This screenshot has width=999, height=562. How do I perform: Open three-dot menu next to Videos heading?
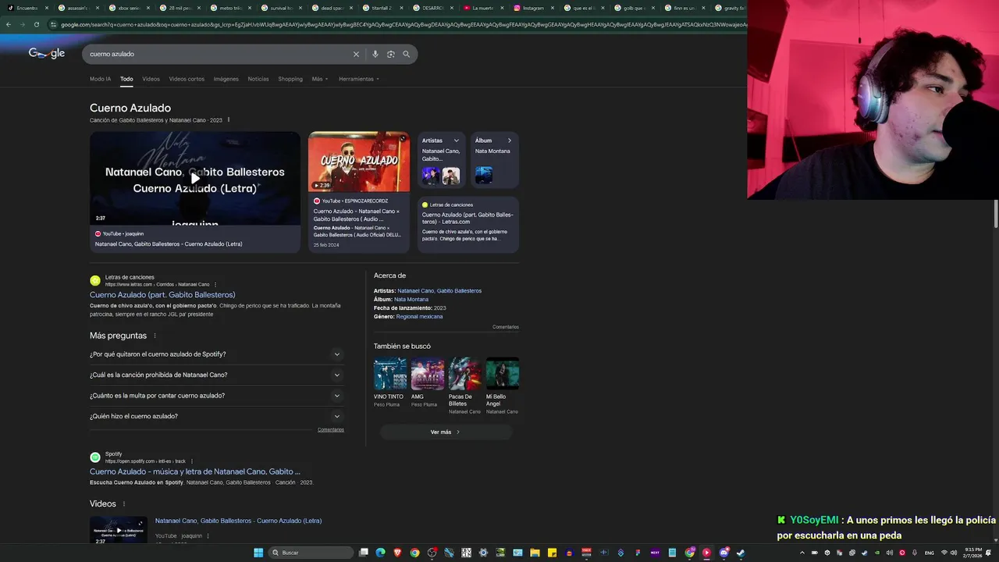(124, 504)
